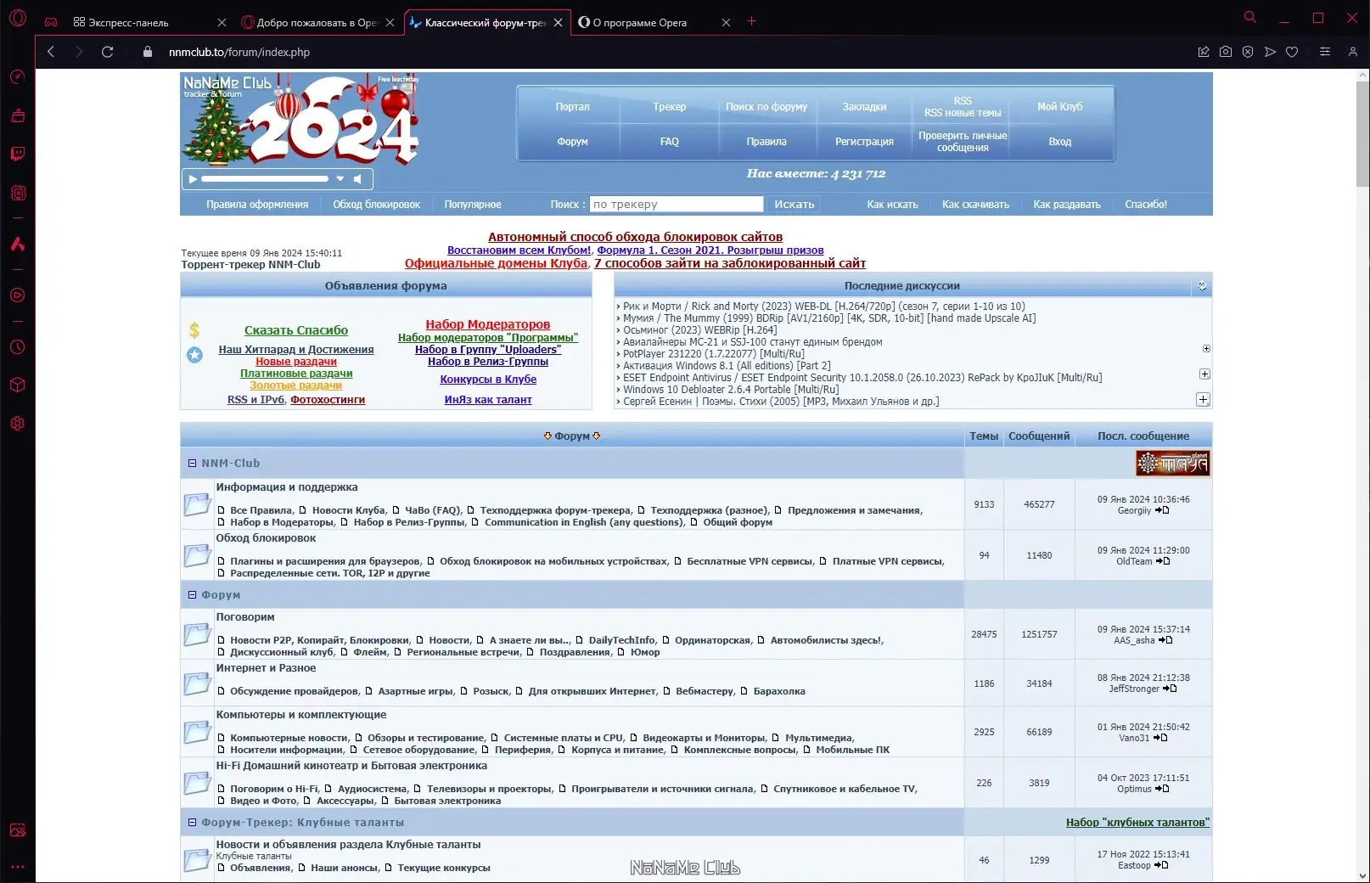The width and height of the screenshot is (1370, 883).
Task: Open the Сказать Спасибо link
Action: point(296,330)
